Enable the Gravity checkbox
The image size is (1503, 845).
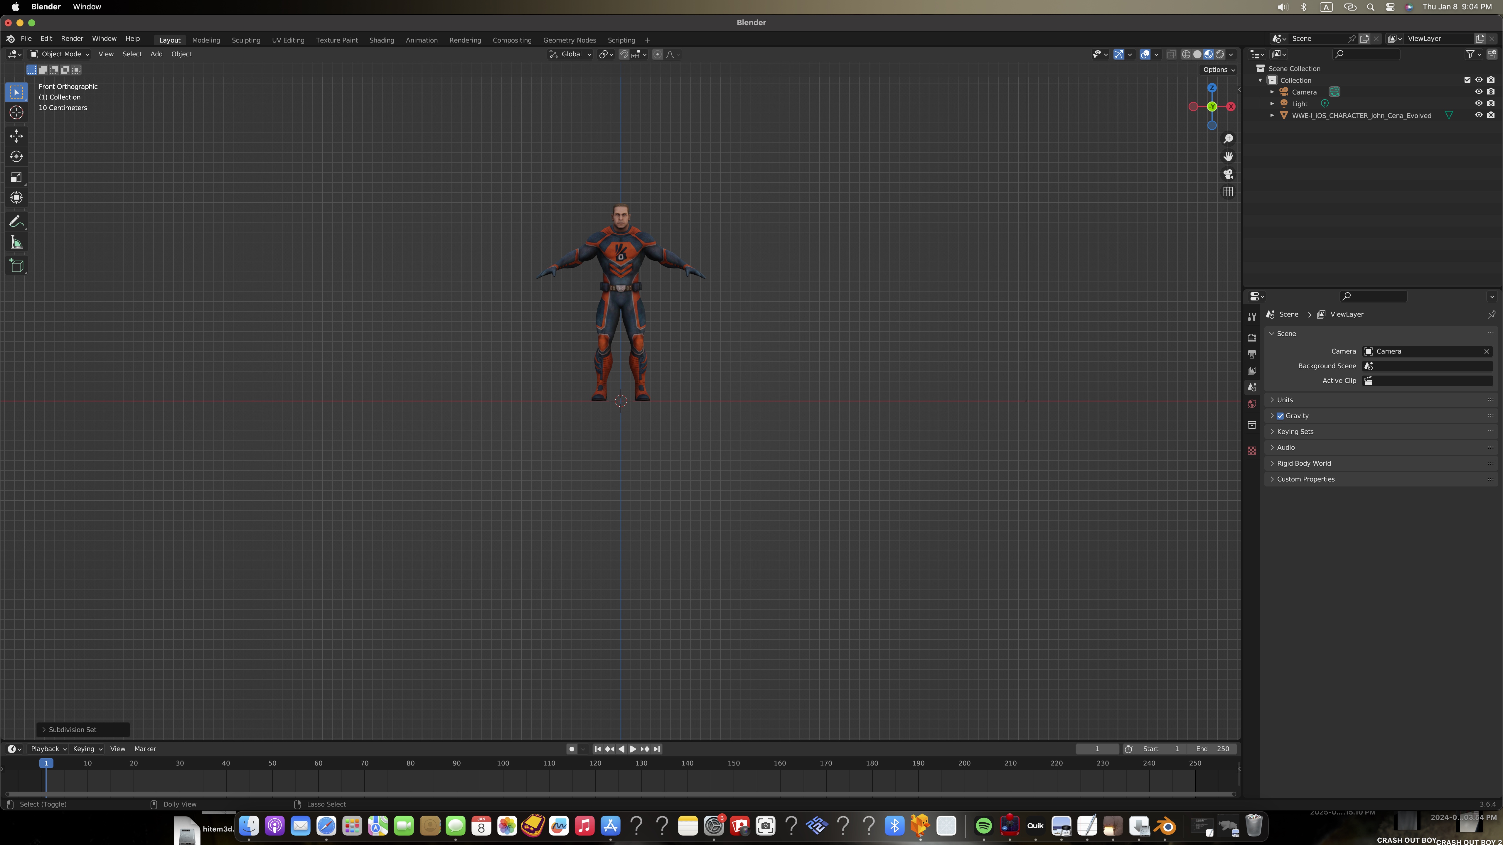[x=1280, y=416]
